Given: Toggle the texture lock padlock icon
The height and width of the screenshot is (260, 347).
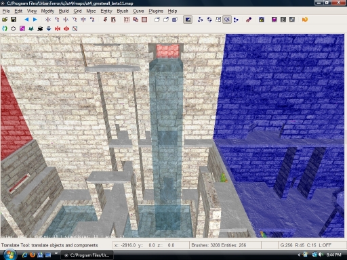Looking at the screenshot, I should coord(262,20).
